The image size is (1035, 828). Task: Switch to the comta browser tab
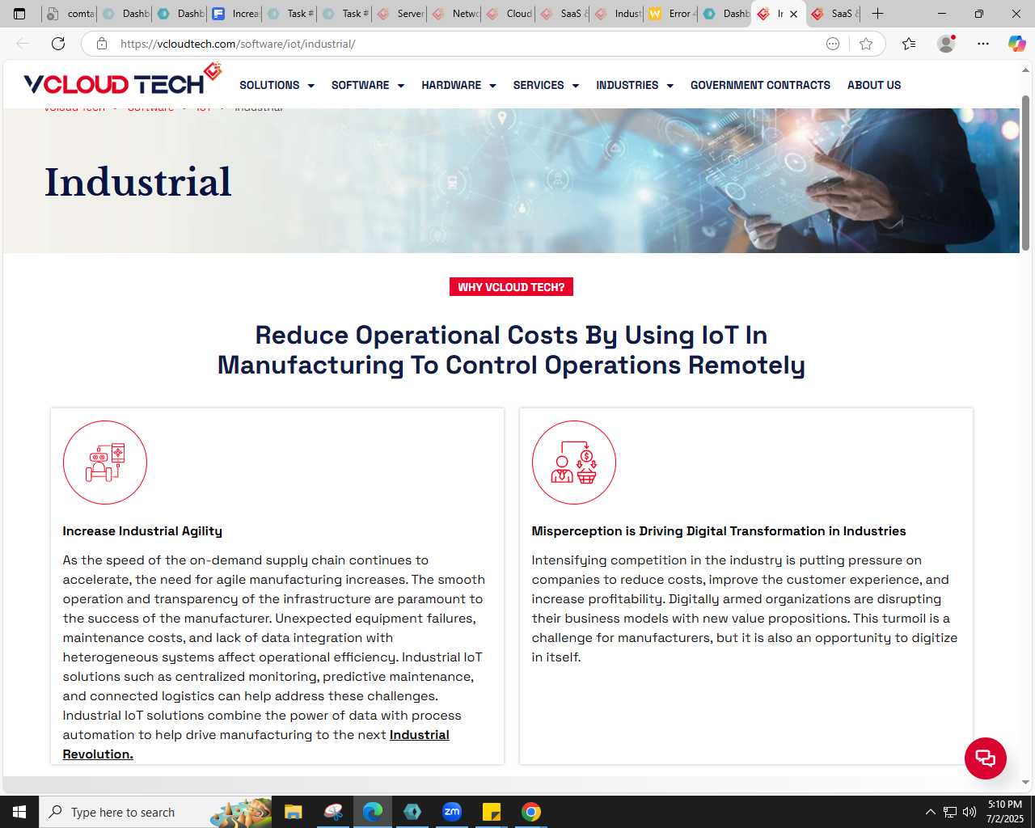pos(70,14)
